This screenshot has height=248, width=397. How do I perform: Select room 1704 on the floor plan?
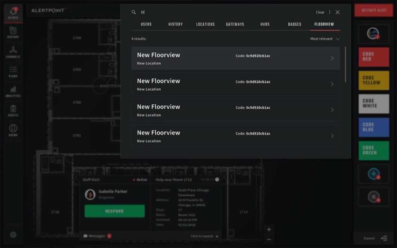coord(77,38)
